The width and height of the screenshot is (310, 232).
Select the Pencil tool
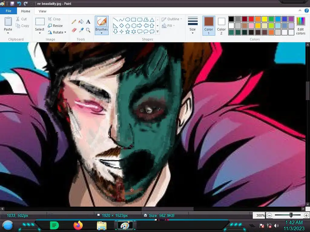pyautogui.click(x=74, y=22)
